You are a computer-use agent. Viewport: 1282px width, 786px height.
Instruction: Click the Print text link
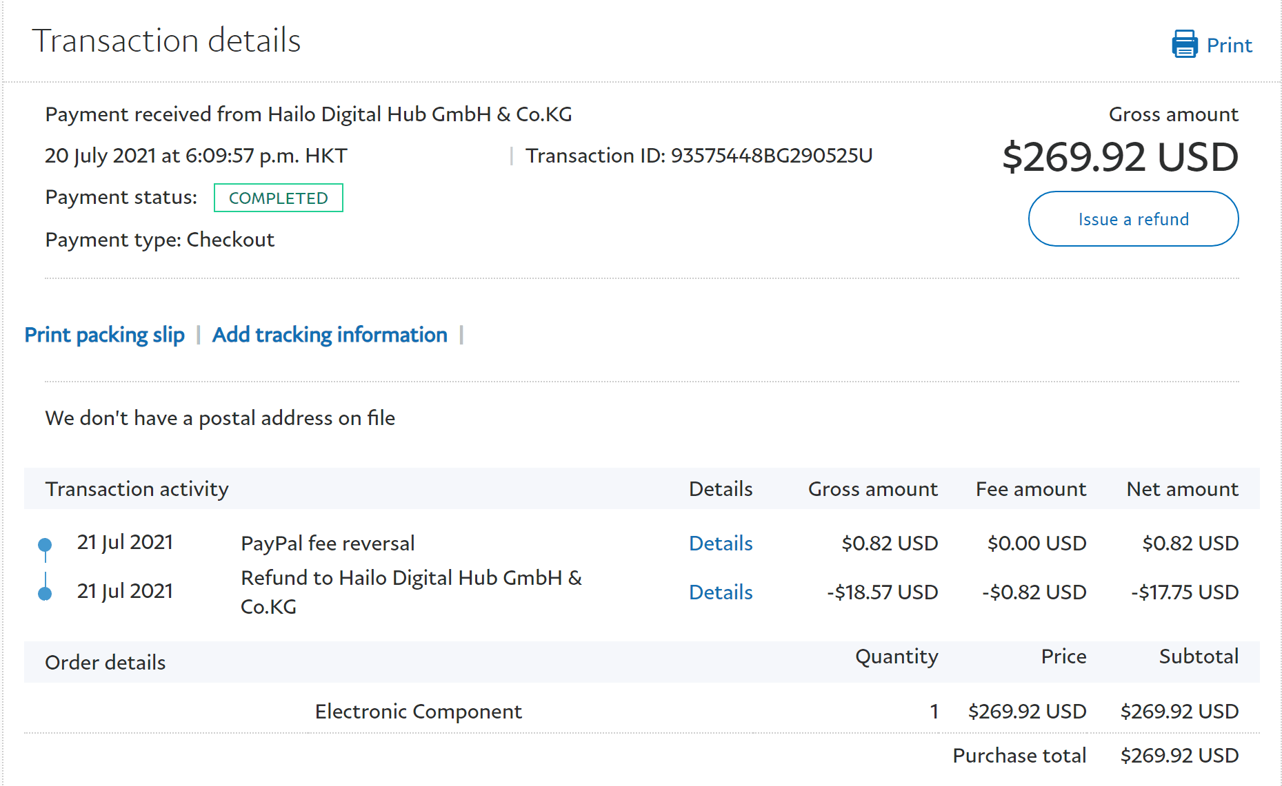[1229, 45]
